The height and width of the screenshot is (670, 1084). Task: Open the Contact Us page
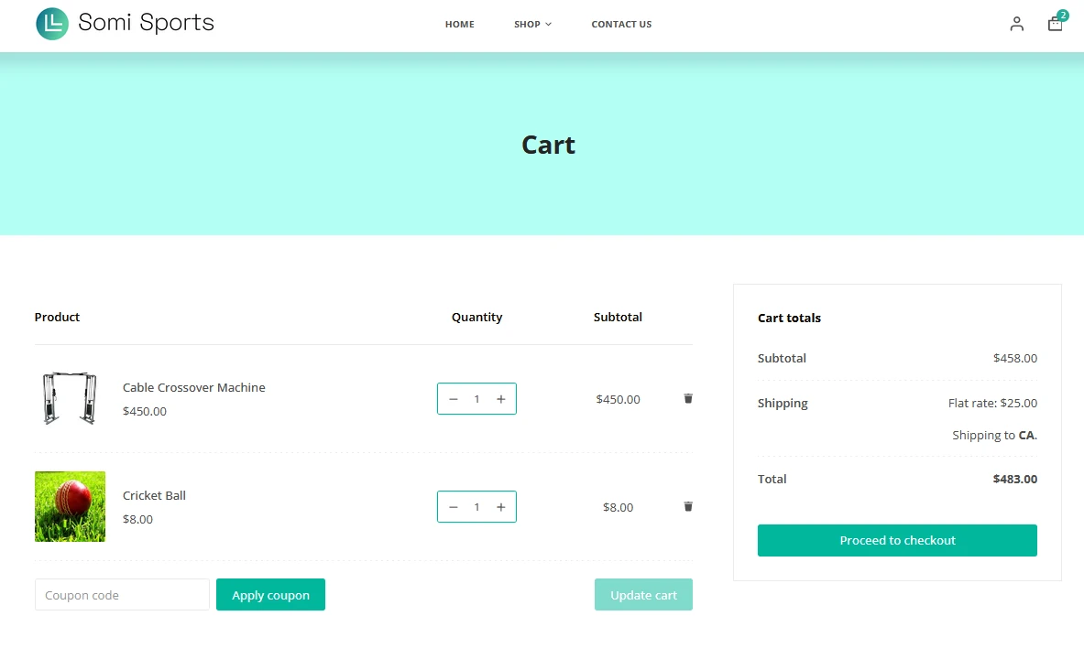(x=621, y=25)
